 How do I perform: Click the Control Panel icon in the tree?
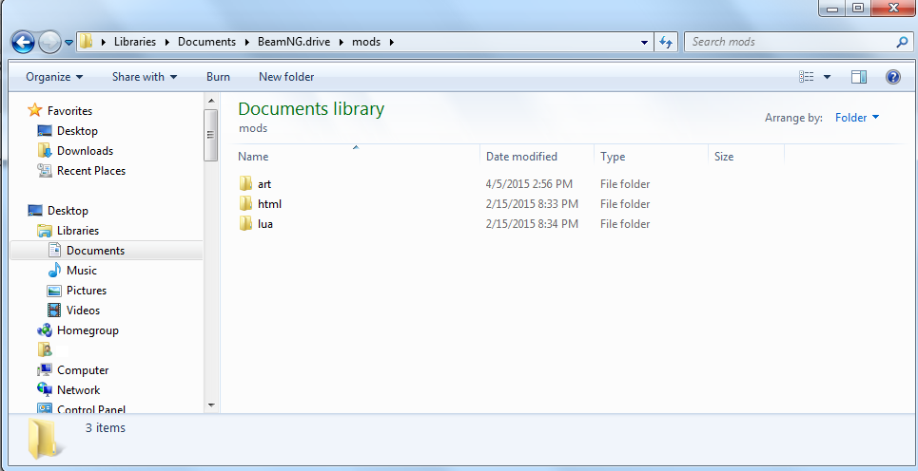click(45, 408)
